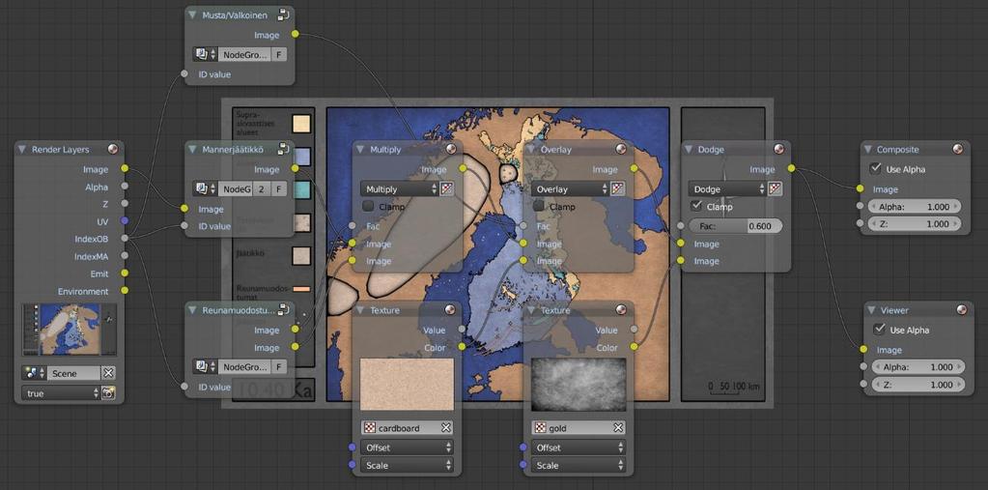Collapse the Composite node triangle
This screenshot has width=988, height=490.
coord(868,150)
